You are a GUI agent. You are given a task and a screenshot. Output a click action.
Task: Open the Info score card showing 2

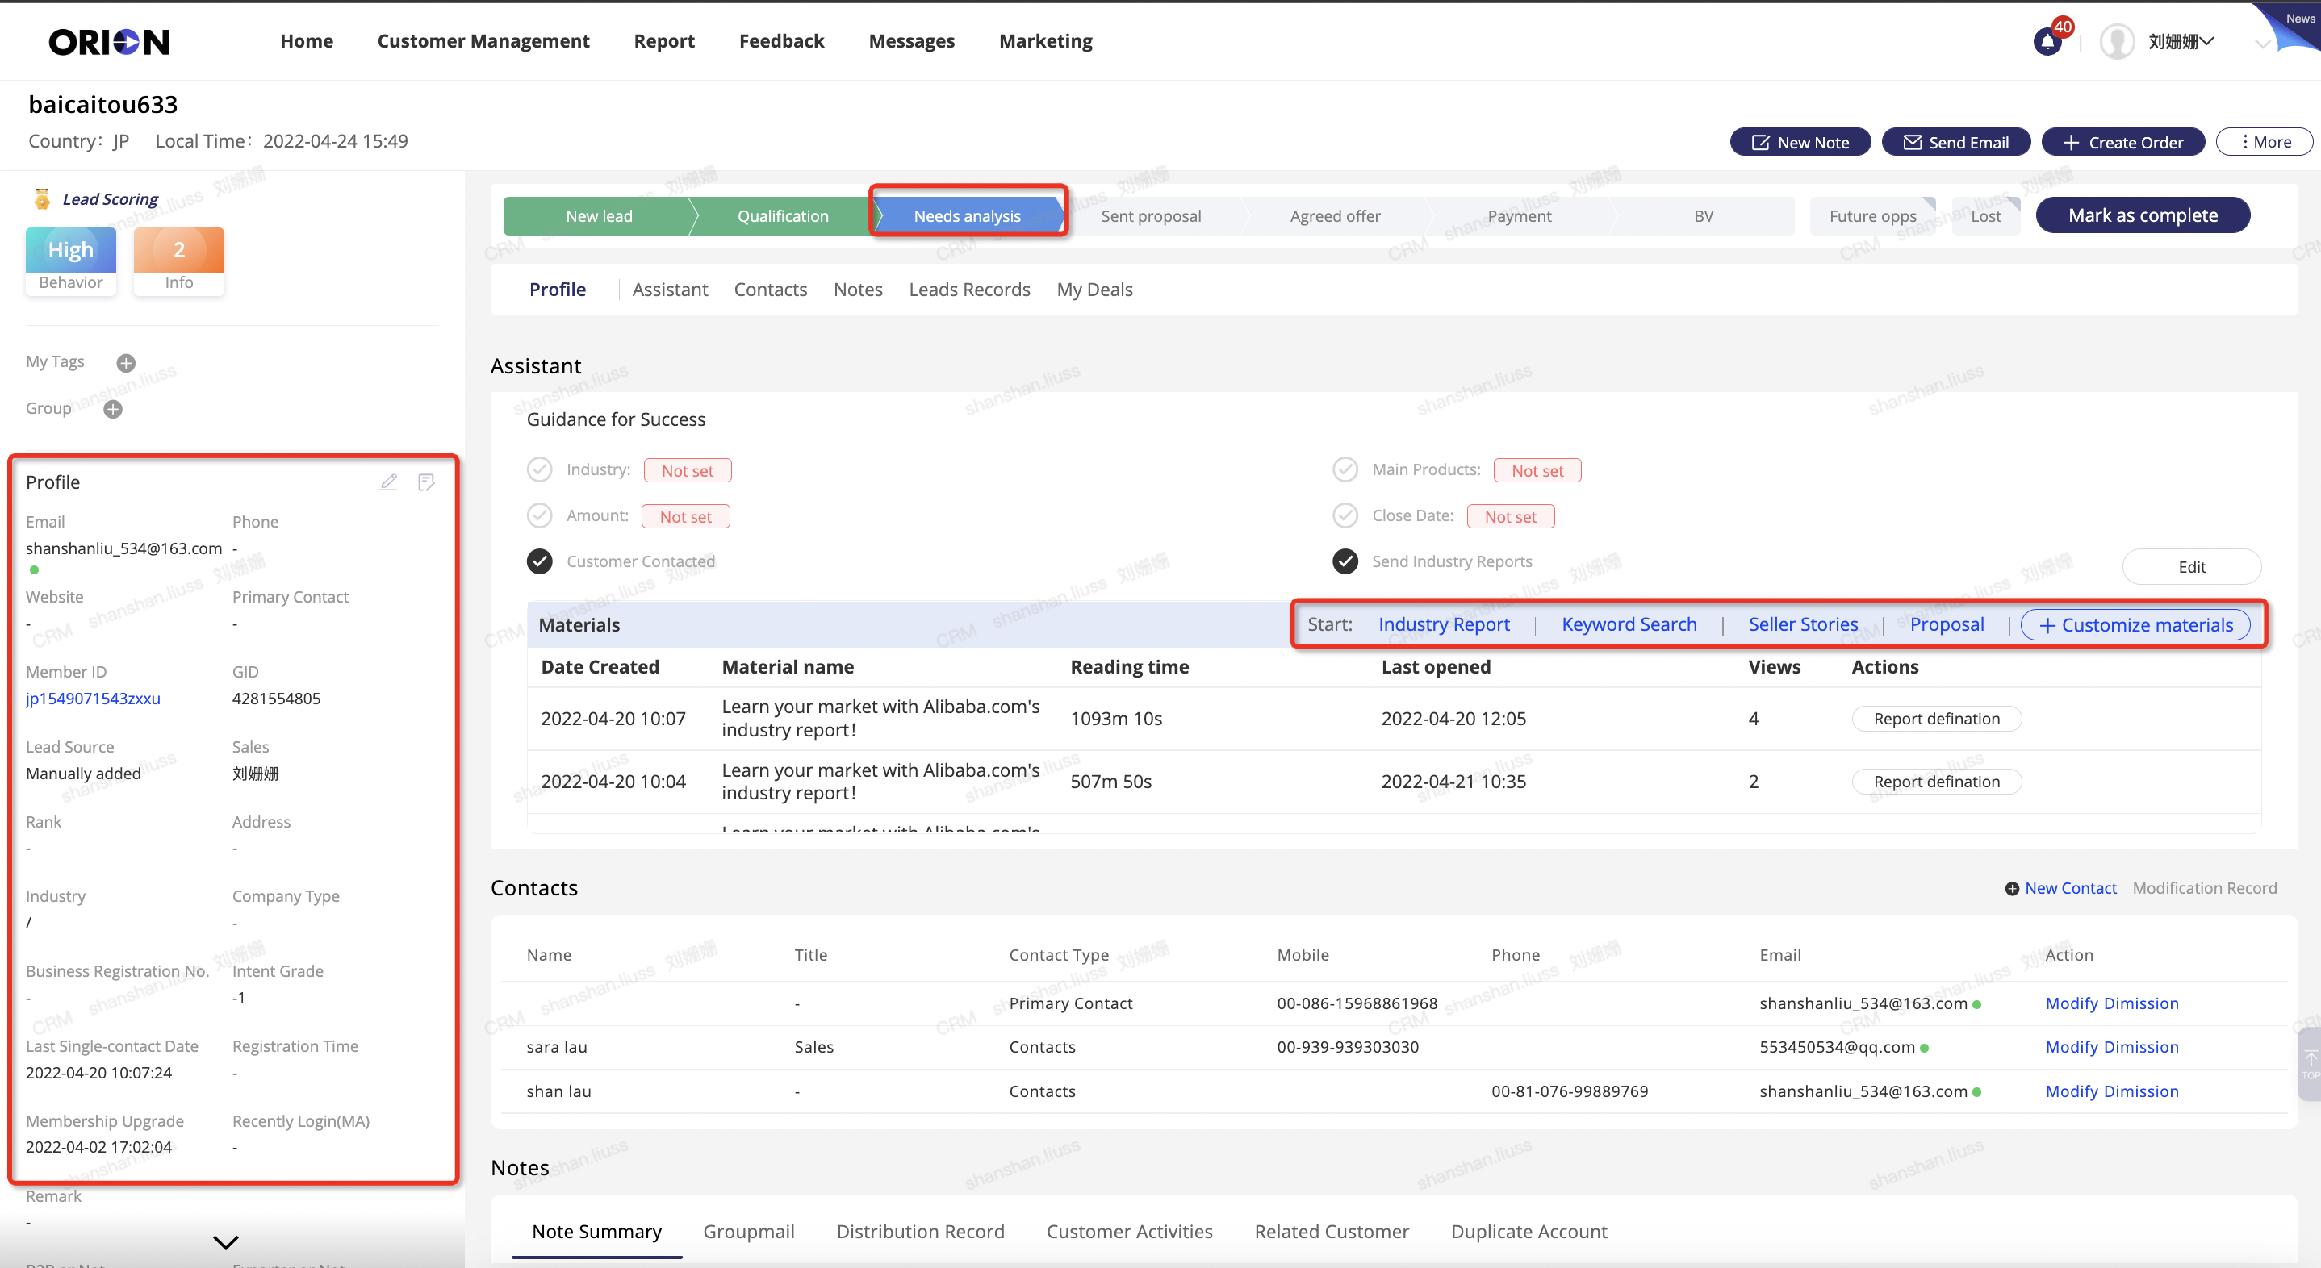coord(179,261)
